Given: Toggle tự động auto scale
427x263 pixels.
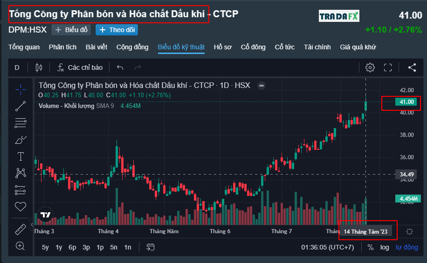Looking at the screenshot, I should pos(406,247).
